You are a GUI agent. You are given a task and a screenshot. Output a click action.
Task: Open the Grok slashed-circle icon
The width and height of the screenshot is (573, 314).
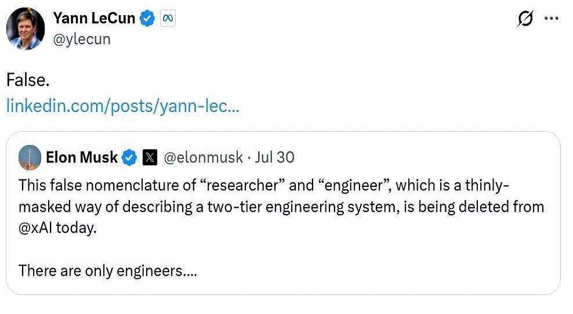pos(524,19)
